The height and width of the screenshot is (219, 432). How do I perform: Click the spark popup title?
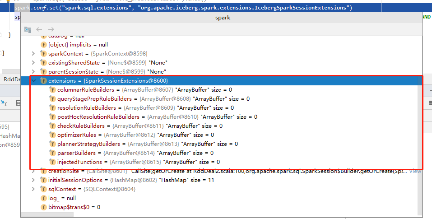[x=223, y=18]
